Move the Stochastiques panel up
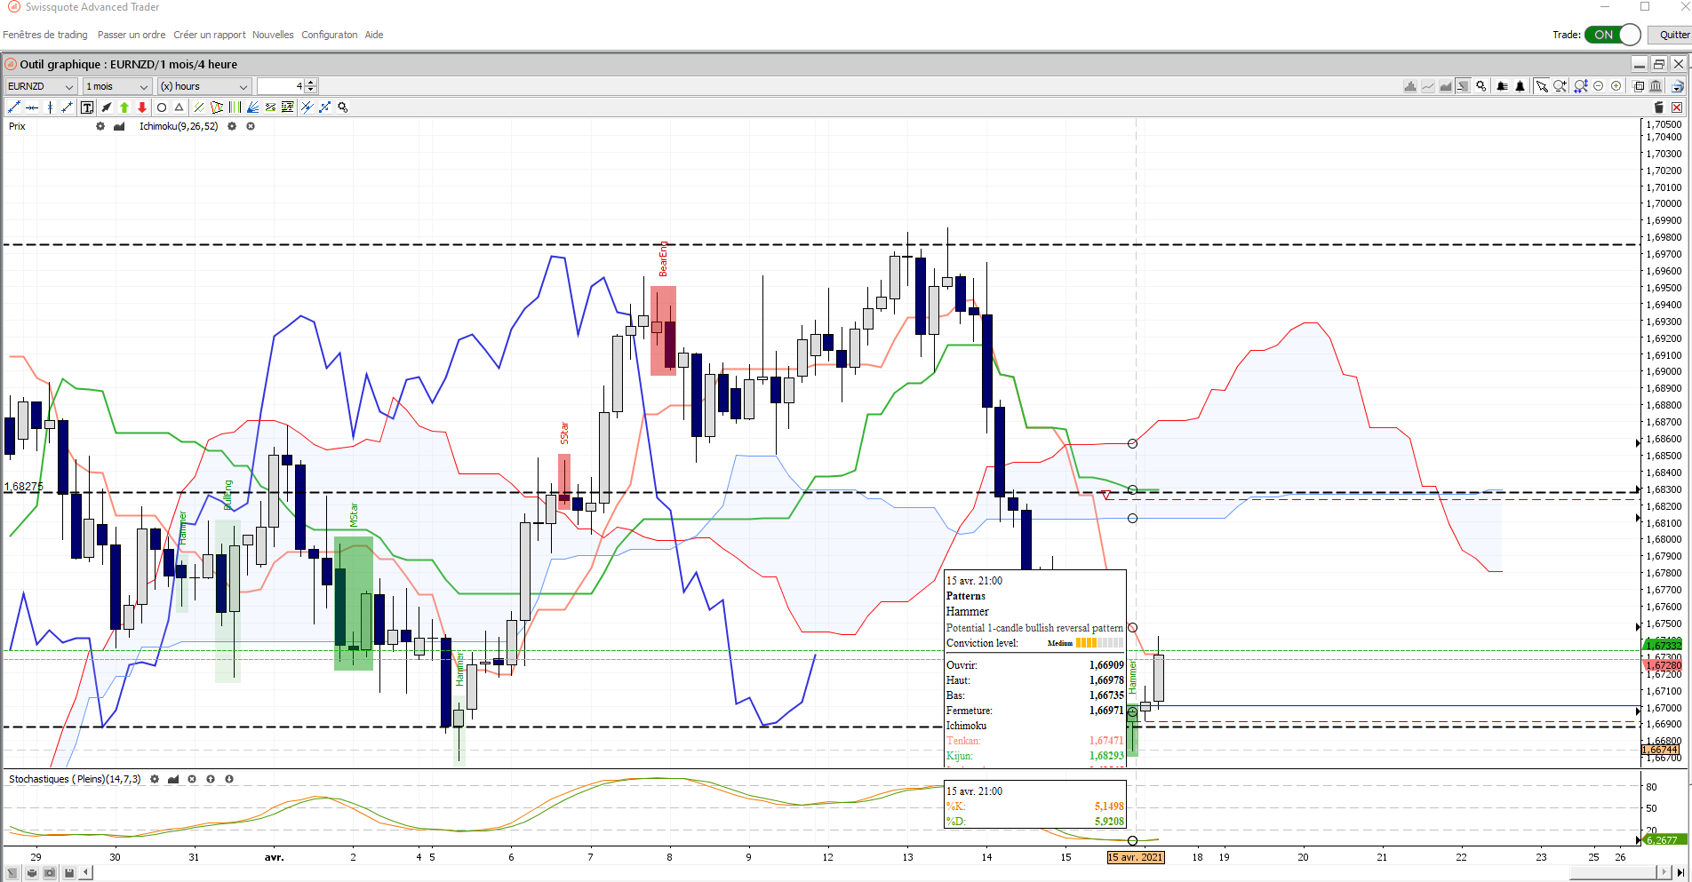 tap(211, 779)
